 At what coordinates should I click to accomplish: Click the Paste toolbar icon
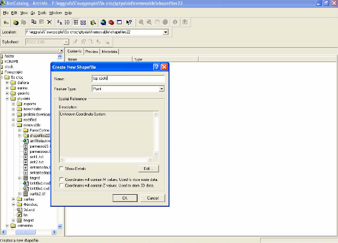42,22
